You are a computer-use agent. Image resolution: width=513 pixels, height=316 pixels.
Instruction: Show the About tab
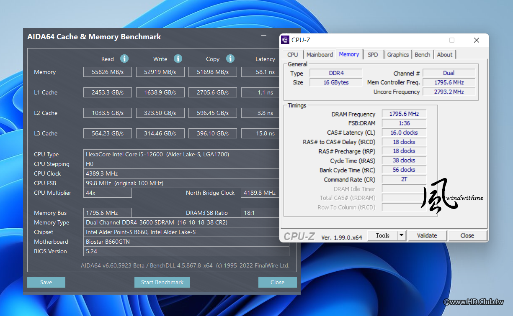pos(444,55)
